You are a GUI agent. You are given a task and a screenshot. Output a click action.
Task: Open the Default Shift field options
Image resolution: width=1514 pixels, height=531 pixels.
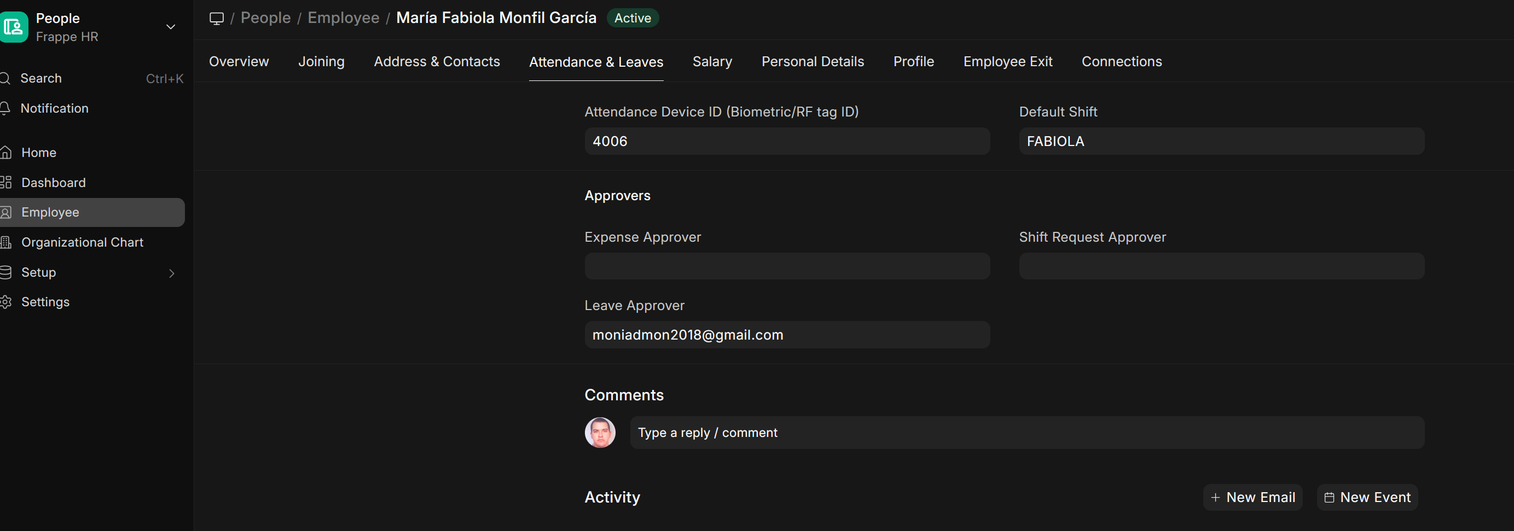(1221, 141)
